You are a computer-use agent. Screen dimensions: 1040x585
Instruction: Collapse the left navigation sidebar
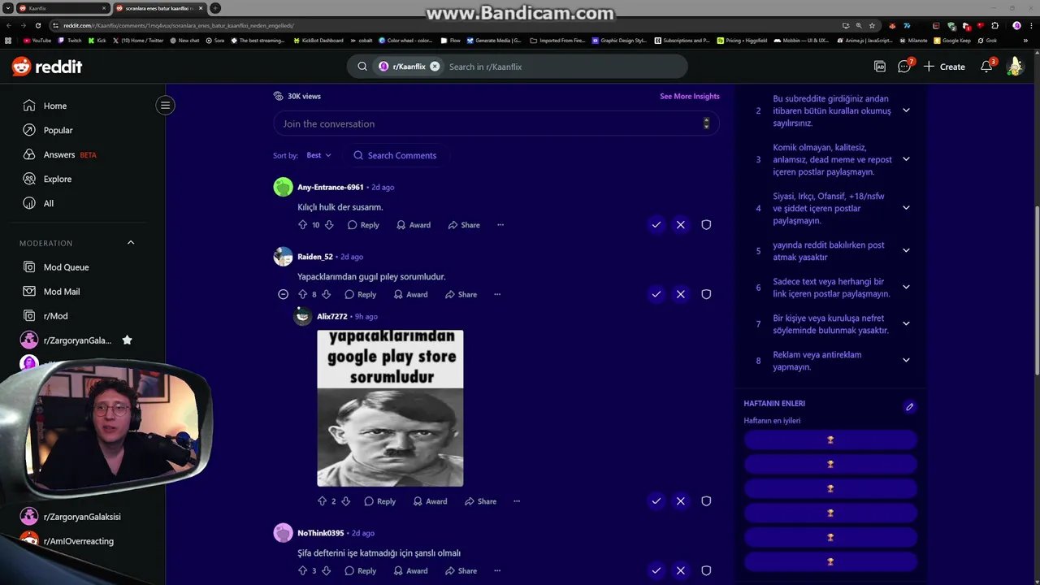165,105
